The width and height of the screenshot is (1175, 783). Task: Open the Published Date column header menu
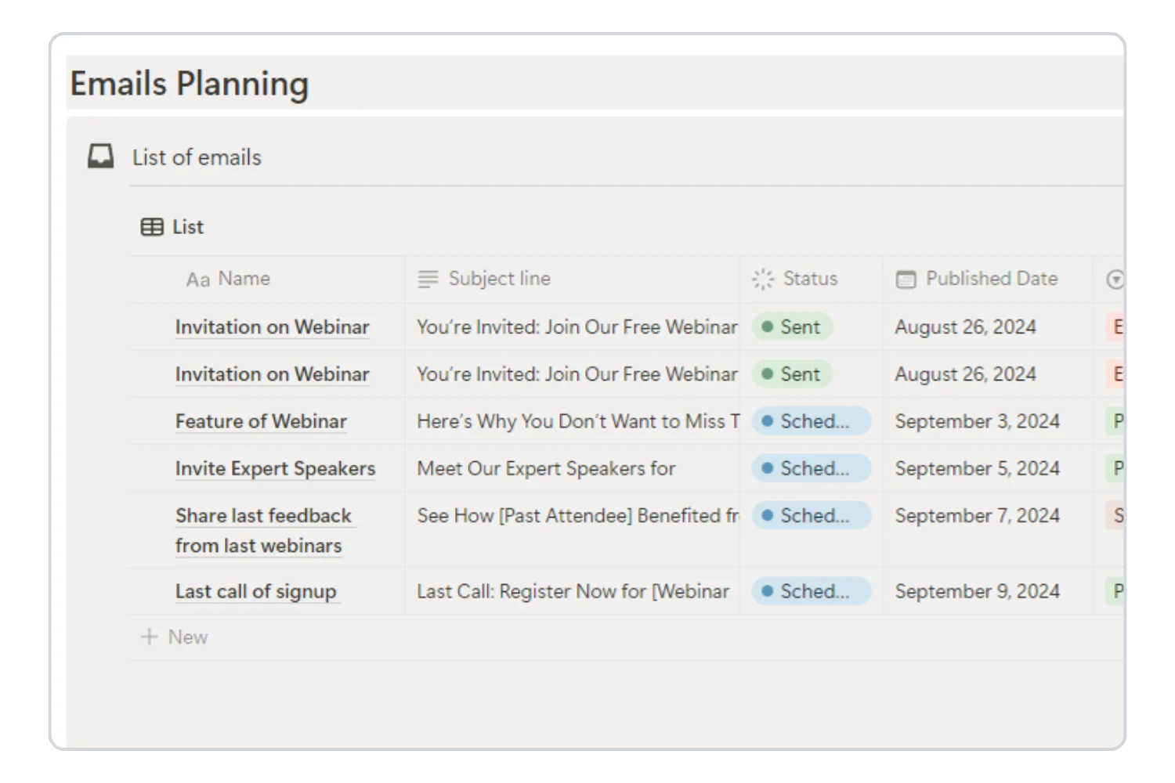point(991,279)
